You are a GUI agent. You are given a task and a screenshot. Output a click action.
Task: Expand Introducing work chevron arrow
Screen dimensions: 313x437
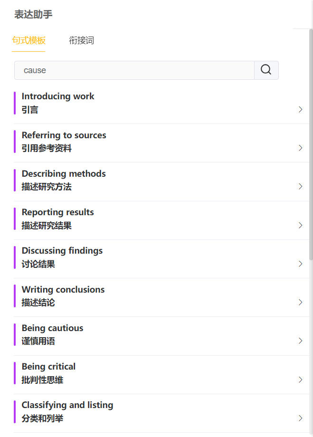(x=300, y=109)
